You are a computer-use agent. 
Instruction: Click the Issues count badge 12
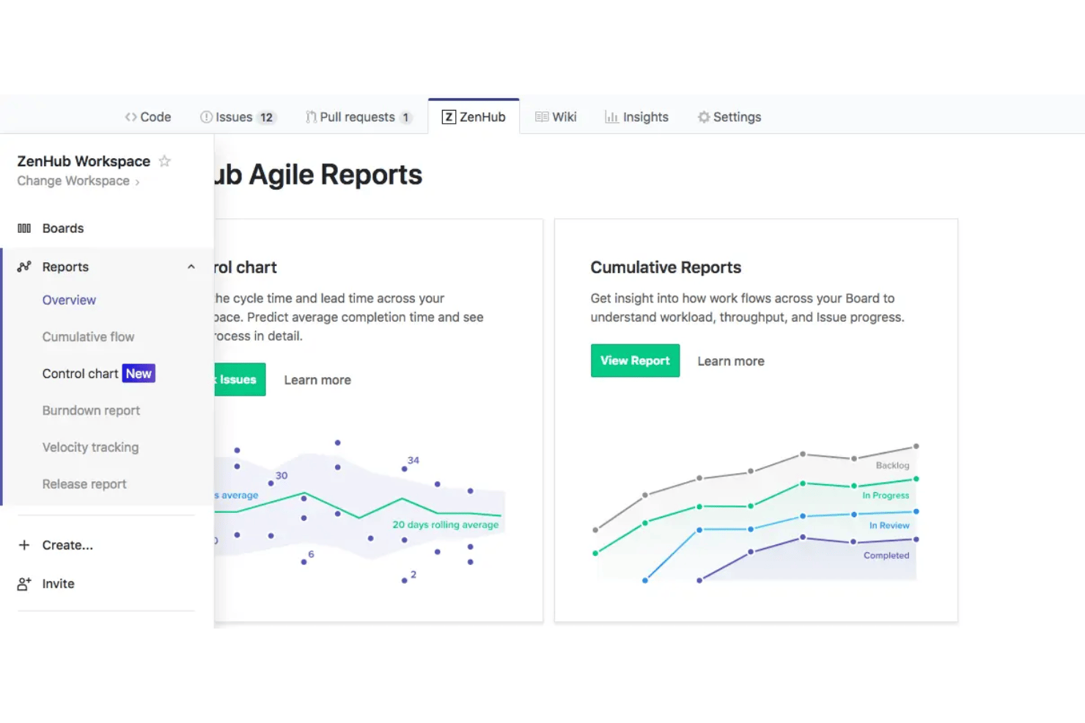click(266, 117)
